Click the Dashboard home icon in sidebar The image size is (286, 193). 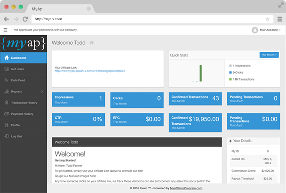point(6,58)
